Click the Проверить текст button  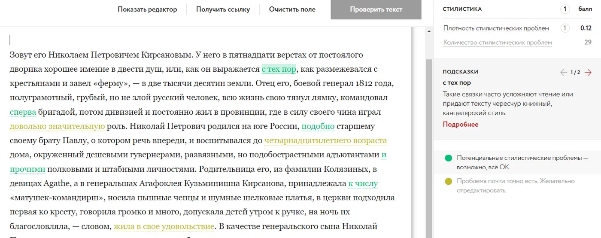pyautogui.click(x=376, y=9)
